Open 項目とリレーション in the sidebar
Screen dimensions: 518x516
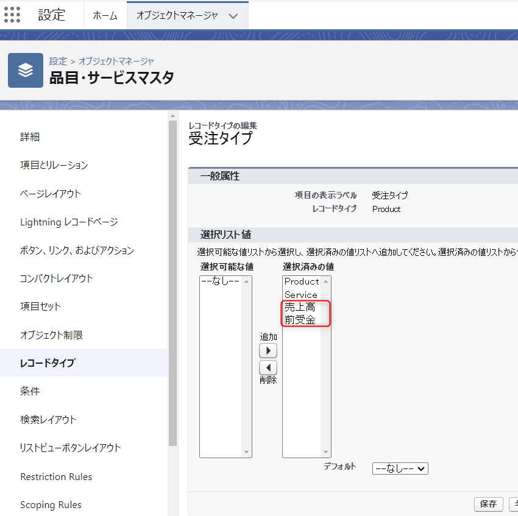pyautogui.click(x=54, y=165)
